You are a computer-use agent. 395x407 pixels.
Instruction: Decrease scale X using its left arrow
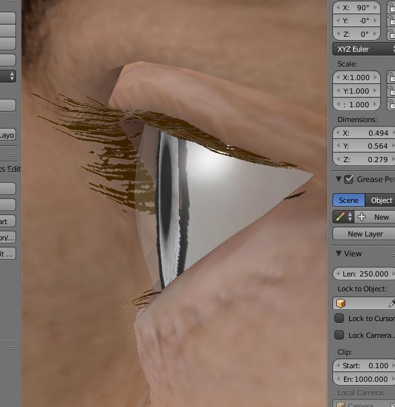pyautogui.click(x=338, y=77)
